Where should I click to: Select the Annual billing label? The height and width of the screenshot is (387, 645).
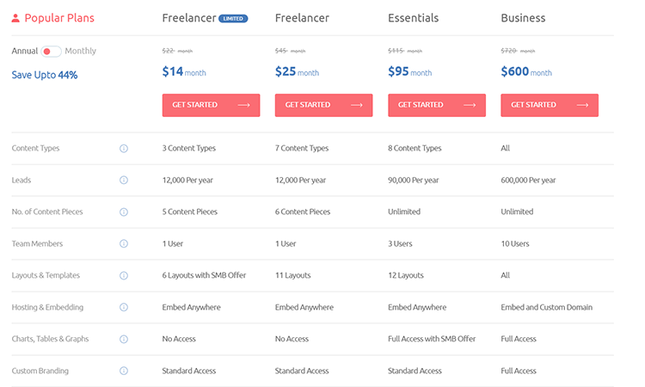point(25,51)
